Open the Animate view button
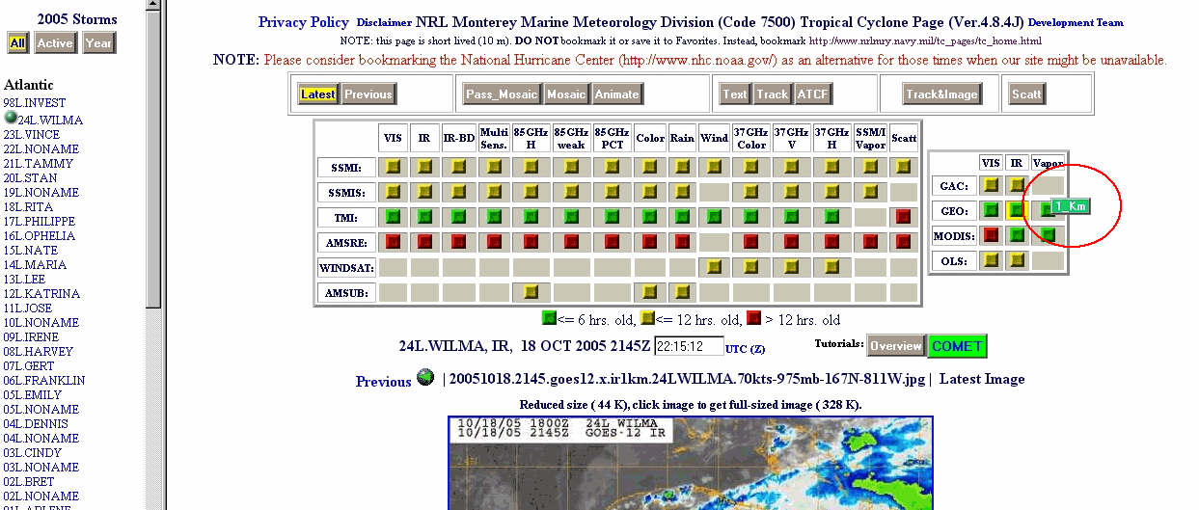1199x510 pixels. (x=616, y=94)
